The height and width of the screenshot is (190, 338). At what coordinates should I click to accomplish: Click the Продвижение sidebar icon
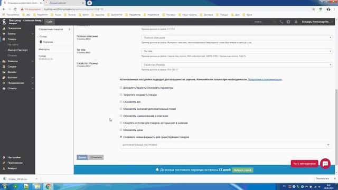pyautogui.click(x=4, y=83)
